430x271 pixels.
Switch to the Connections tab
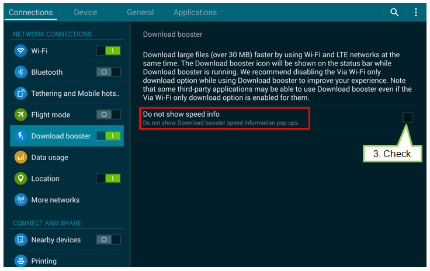(31, 12)
